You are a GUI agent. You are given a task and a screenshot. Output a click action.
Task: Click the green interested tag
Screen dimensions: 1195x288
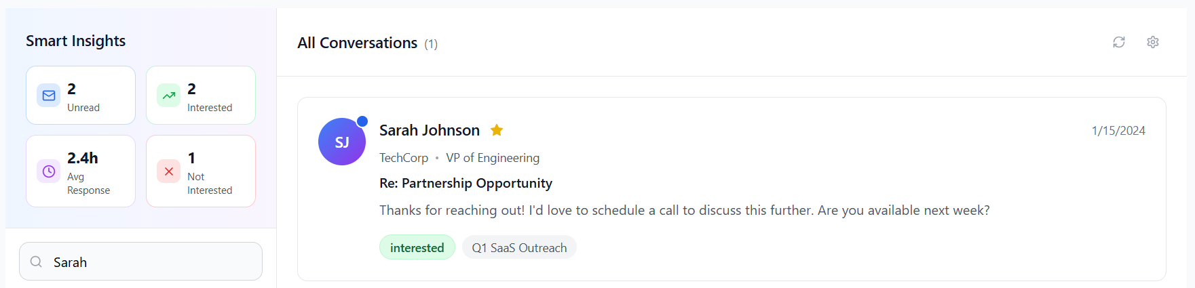coord(417,247)
